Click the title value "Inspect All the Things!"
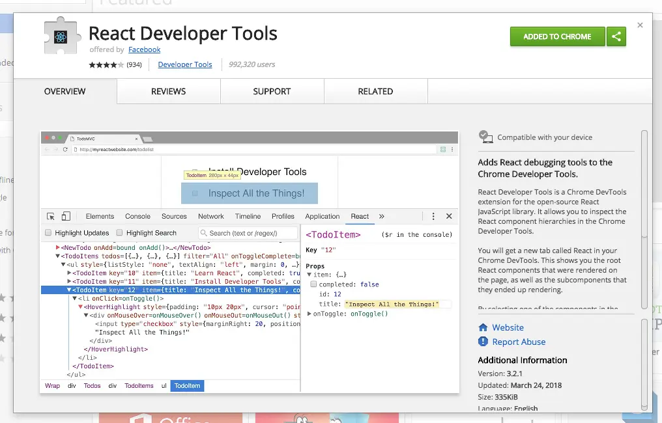This screenshot has height=423, width=662. (392, 304)
